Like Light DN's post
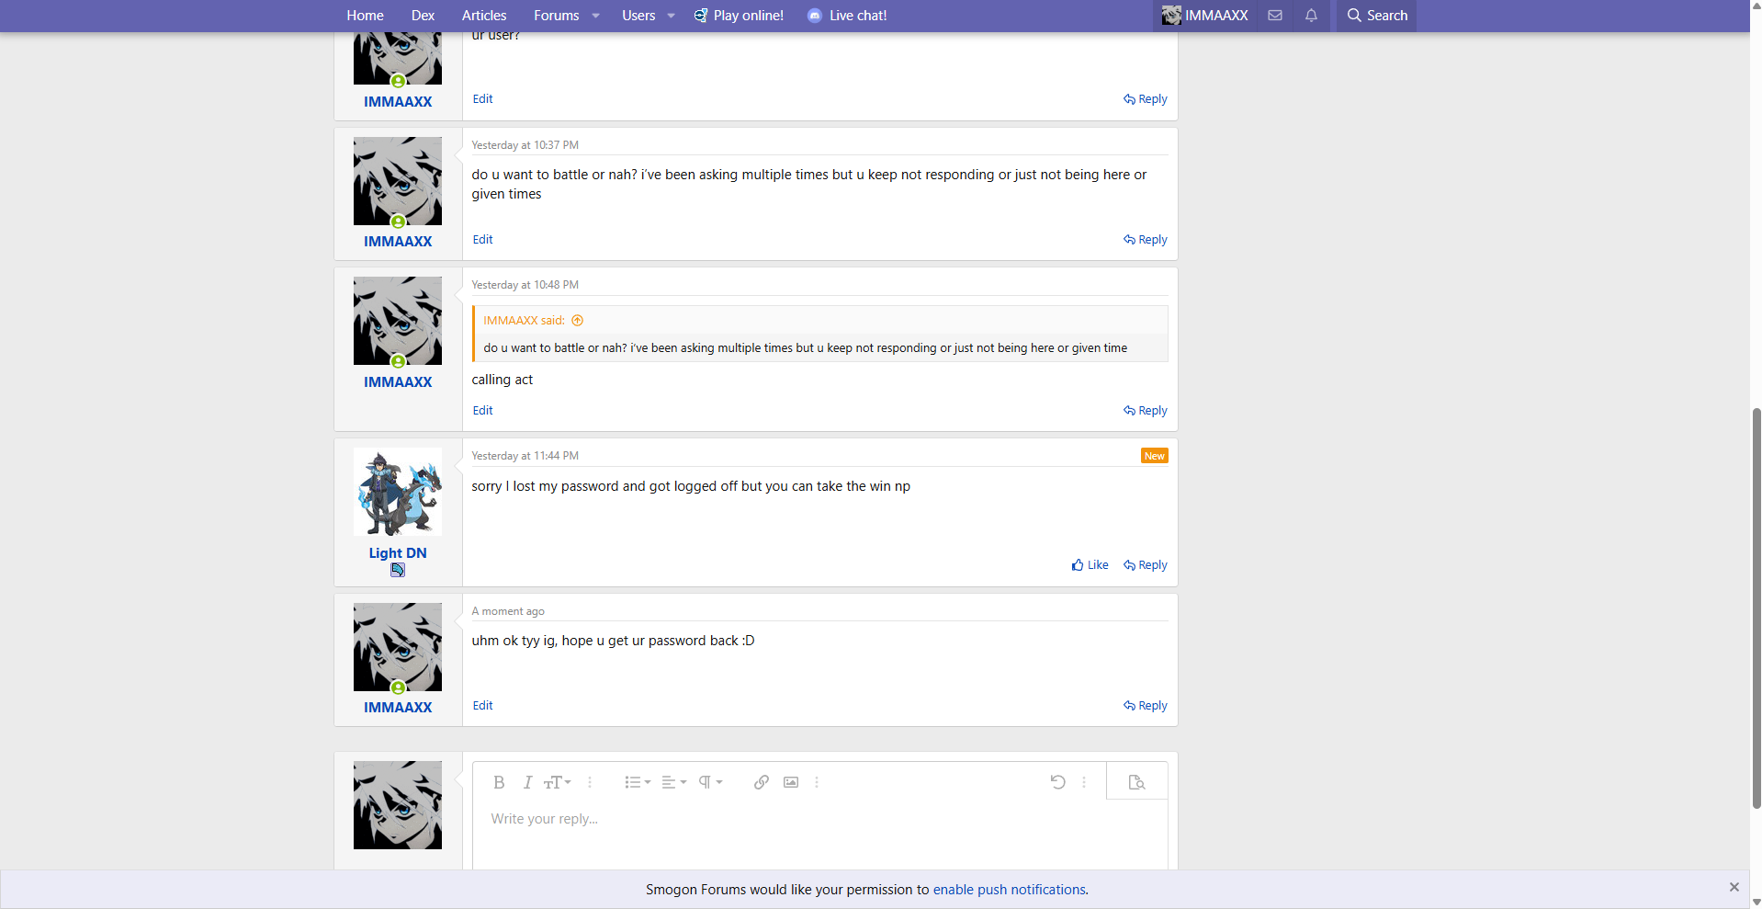The image size is (1762, 909). pyautogui.click(x=1090, y=565)
